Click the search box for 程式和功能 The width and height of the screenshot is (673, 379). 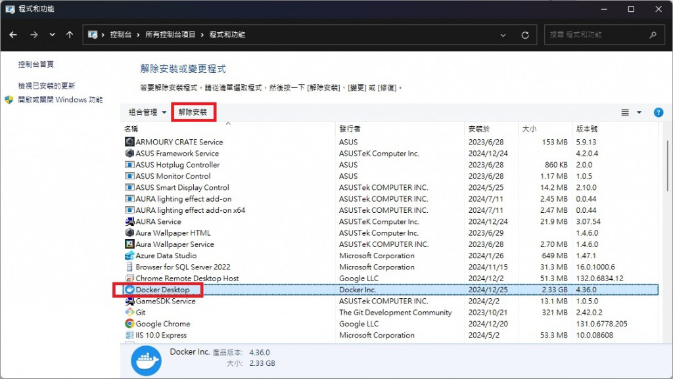(603, 35)
